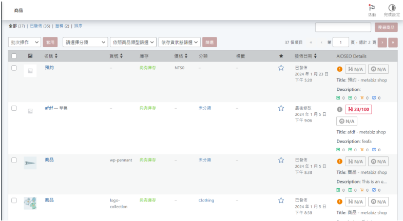Viewport: 403px width, 221px height.
Task: Open the Activity flag icon
Action: (x=372, y=8)
